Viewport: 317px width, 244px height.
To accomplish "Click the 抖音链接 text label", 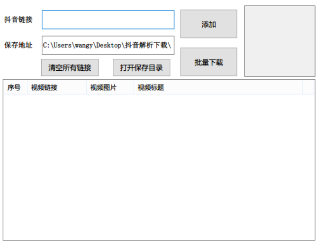I will coord(18,20).
